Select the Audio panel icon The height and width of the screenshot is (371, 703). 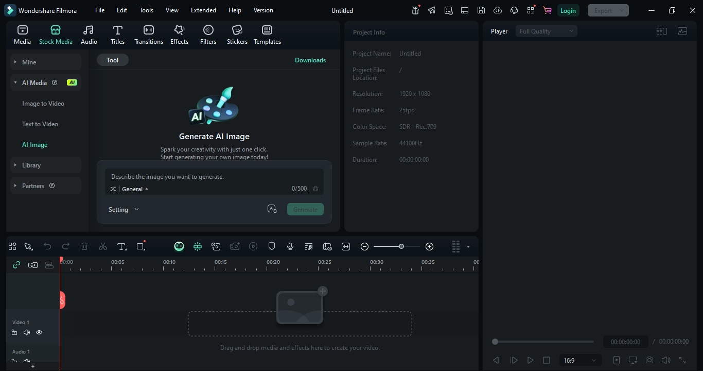(x=89, y=34)
